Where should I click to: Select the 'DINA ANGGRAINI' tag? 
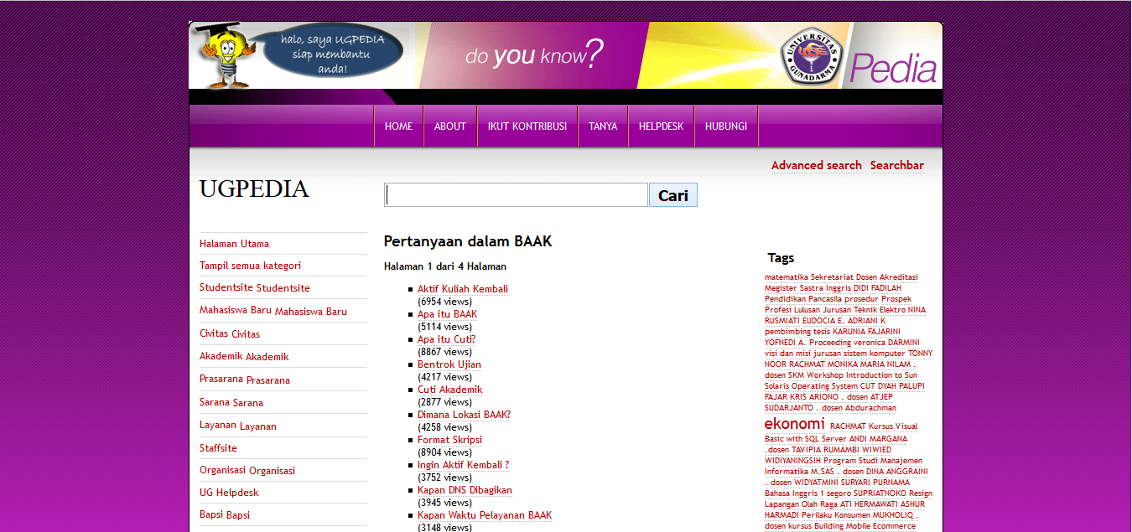pos(897,472)
